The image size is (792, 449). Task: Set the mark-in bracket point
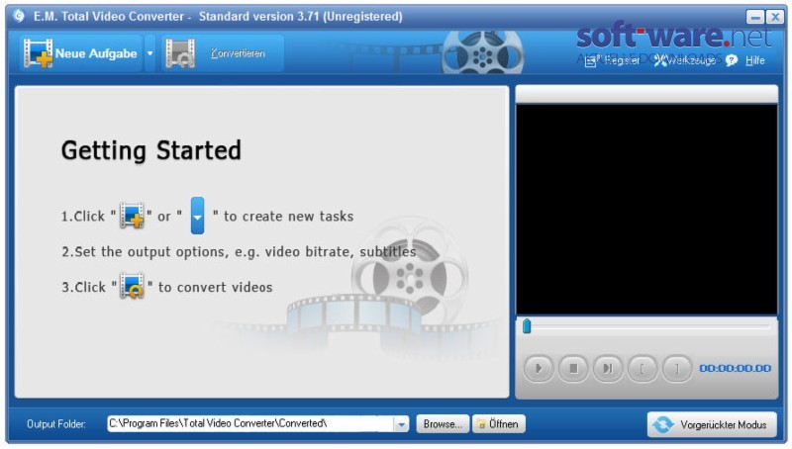click(642, 368)
